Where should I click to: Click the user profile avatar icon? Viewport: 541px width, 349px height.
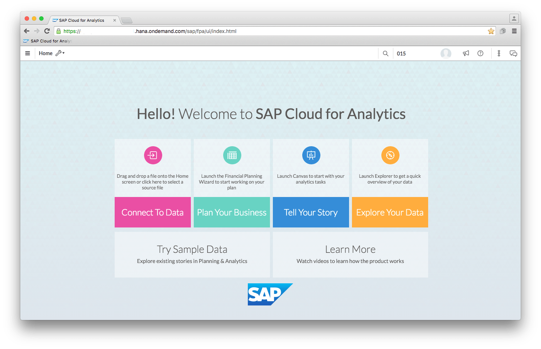[x=446, y=53]
